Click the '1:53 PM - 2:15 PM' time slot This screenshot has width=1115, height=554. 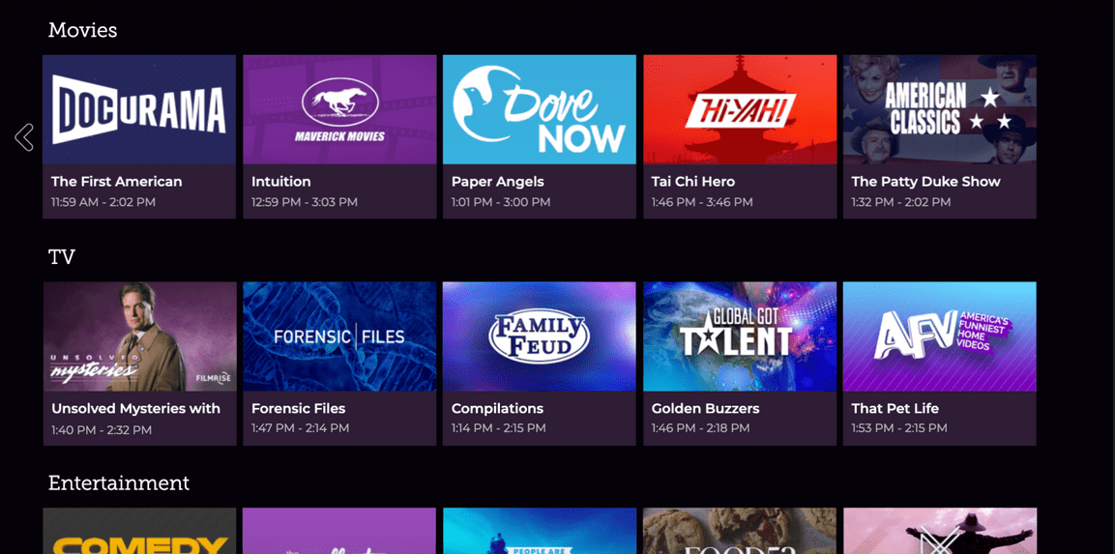899,428
